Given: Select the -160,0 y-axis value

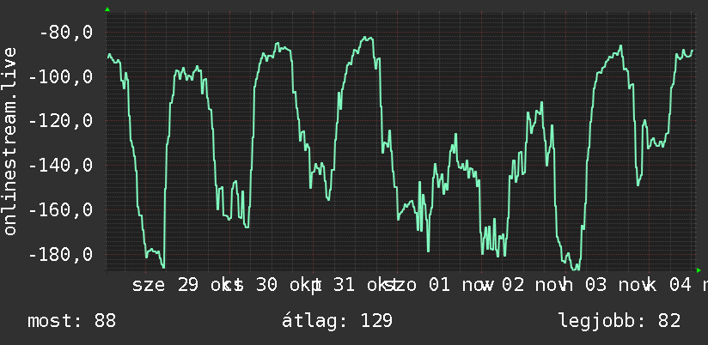Looking at the screenshot, I should pos(61,210).
